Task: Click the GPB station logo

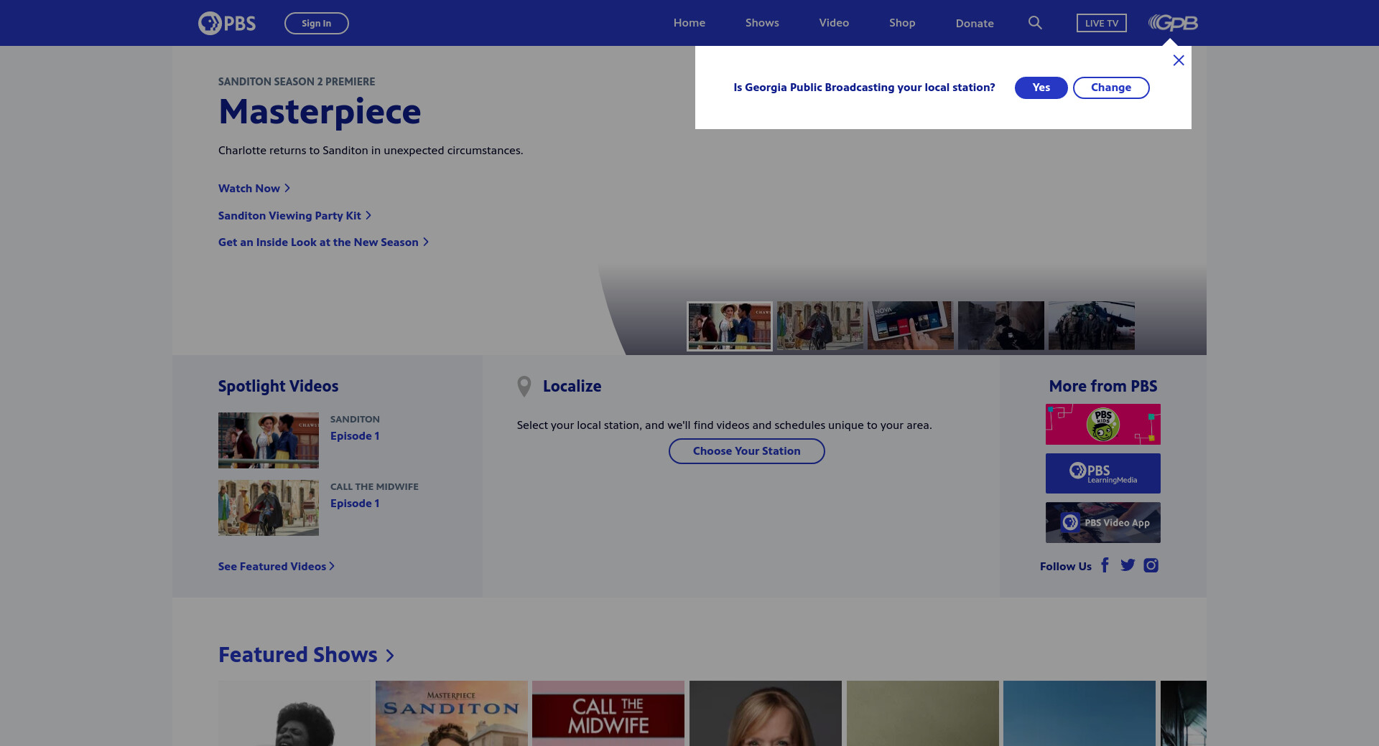Action: [x=1173, y=23]
